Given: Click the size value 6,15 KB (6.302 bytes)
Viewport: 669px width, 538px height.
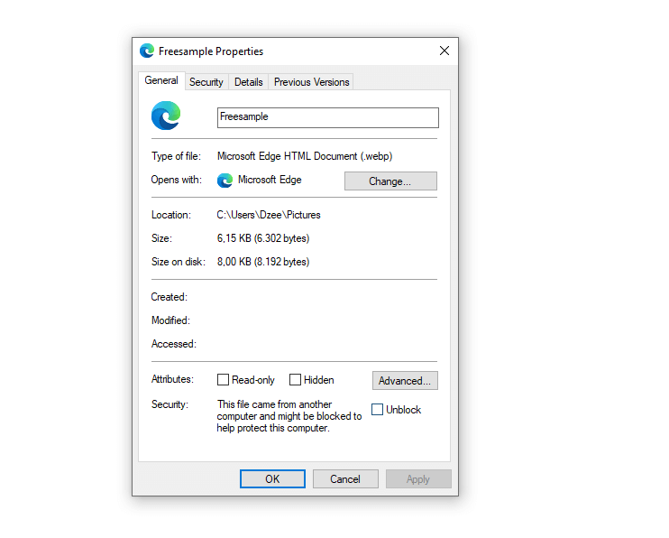Looking at the screenshot, I should (263, 238).
